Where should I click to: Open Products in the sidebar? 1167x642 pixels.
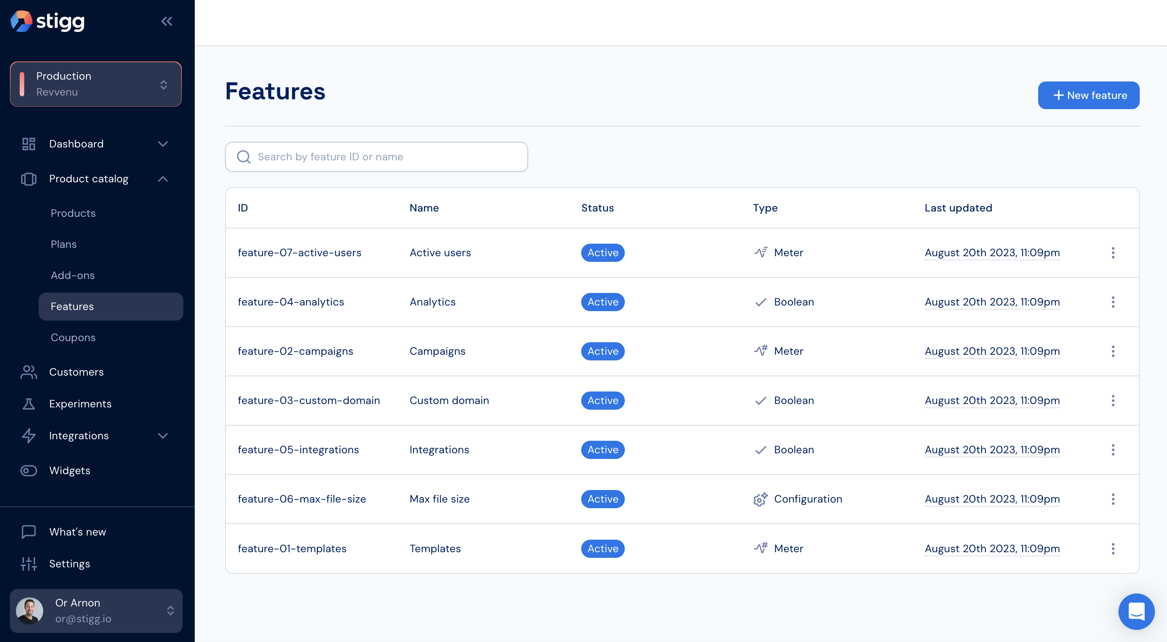coord(73,213)
